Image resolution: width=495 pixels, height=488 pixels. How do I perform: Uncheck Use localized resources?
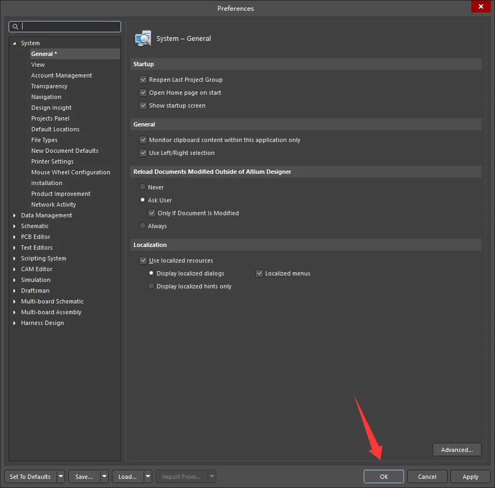[x=143, y=260]
